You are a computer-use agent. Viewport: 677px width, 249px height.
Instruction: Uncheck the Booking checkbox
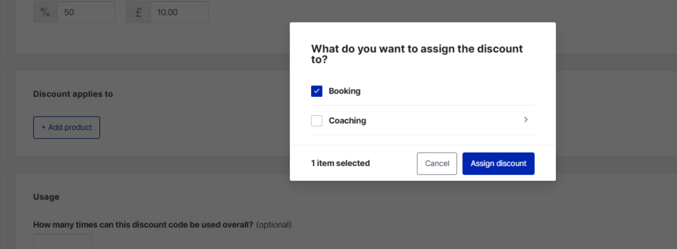click(x=316, y=91)
